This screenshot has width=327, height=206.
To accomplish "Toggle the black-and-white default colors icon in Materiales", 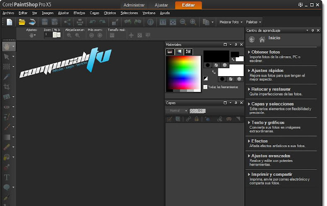I will 205,78.
